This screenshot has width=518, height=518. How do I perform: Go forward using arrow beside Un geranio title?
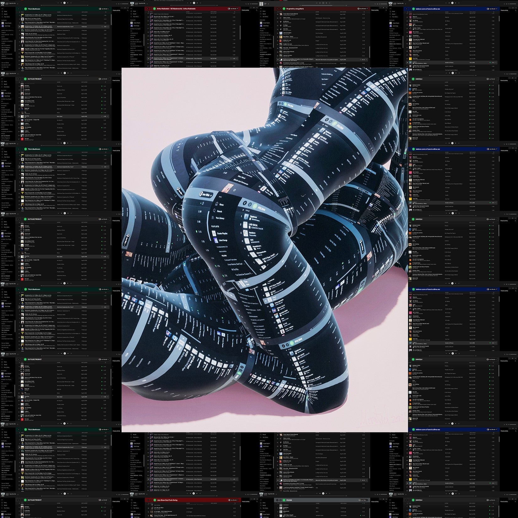coord(280,9)
